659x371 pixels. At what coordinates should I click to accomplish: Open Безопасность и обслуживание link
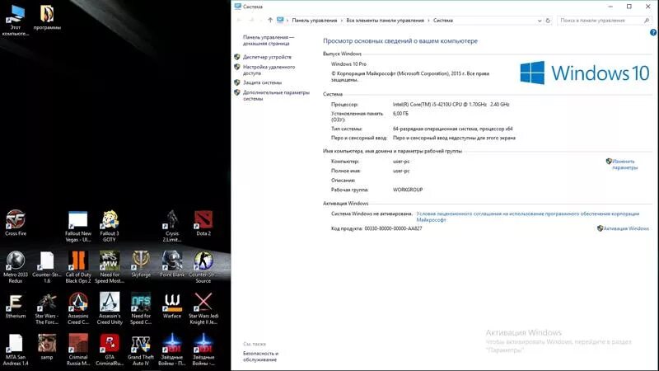[x=260, y=357]
